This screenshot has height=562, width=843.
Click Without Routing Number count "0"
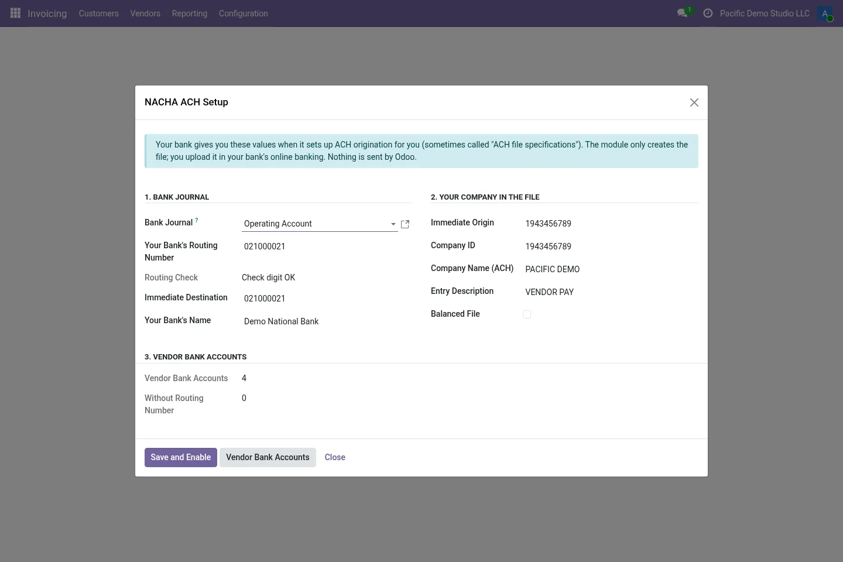tap(244, 398)
